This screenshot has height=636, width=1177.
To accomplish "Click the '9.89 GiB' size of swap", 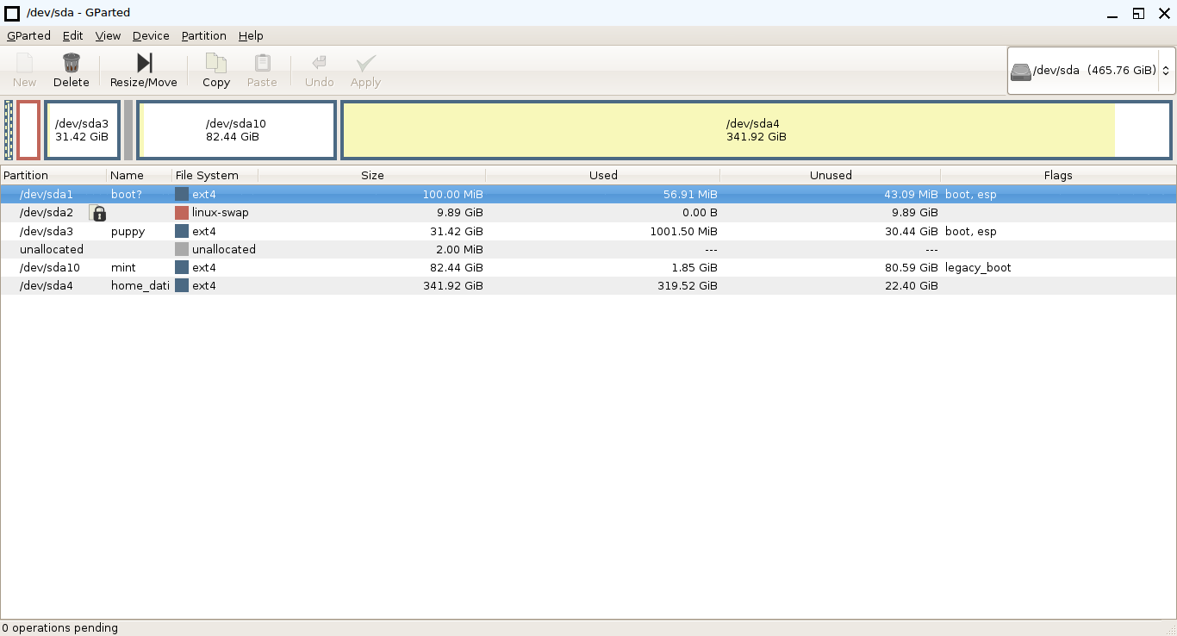I will (x=460, y=213).
